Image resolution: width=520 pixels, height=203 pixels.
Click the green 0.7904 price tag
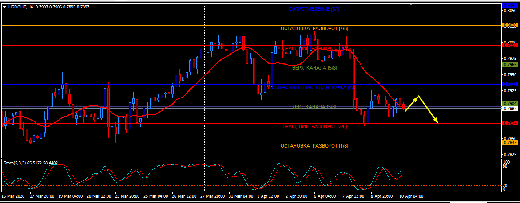pyautogui.click(x=510, y=104)
